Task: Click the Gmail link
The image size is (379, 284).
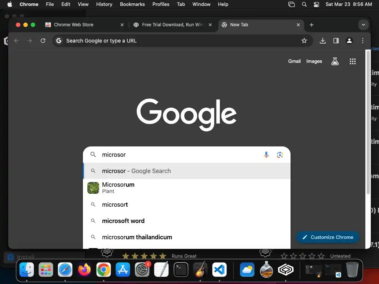Action: tap(294, 61)
